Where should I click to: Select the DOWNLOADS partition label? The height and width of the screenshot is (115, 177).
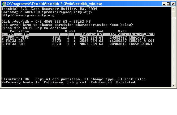coord(141,44)
